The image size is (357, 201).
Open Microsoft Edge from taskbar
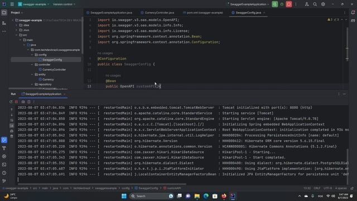point(206,196)
